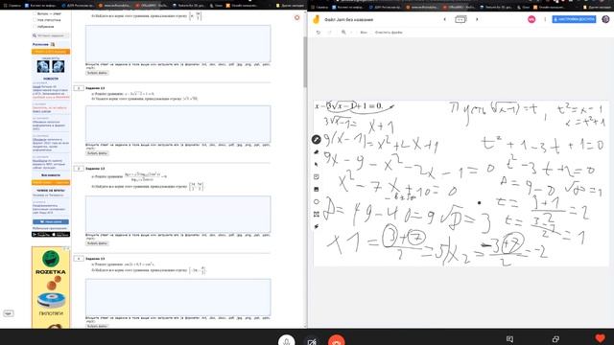Open the first authors photo thumbnail
The height and width of the screenshot is (345, 614).
pyautogui.click(x=43, y=66)
